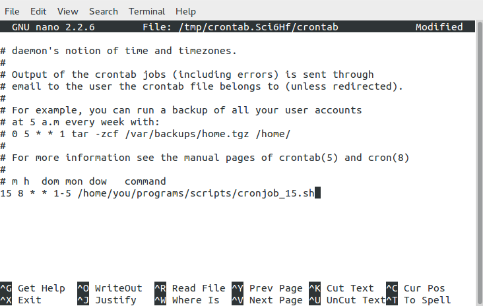This screenshot has width=483, height=306.
Task: Click the WriteOut shortcut label
Action: pyautogui.click(x=118, y=288)
